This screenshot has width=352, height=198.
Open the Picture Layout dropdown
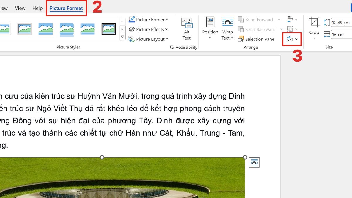tap(148, 39)
